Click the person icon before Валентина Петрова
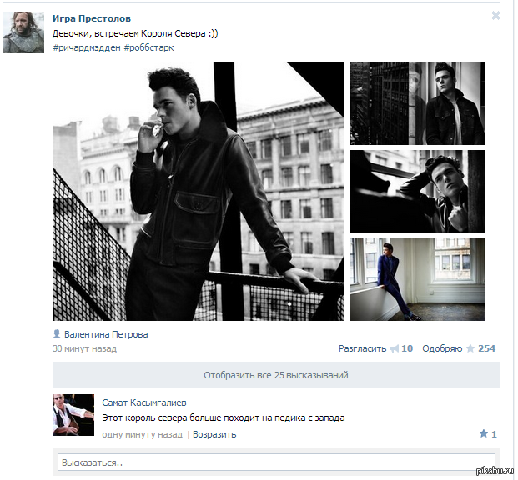This screenshot has width=518, height=480. pyautogui.click(x=57, y=334)
